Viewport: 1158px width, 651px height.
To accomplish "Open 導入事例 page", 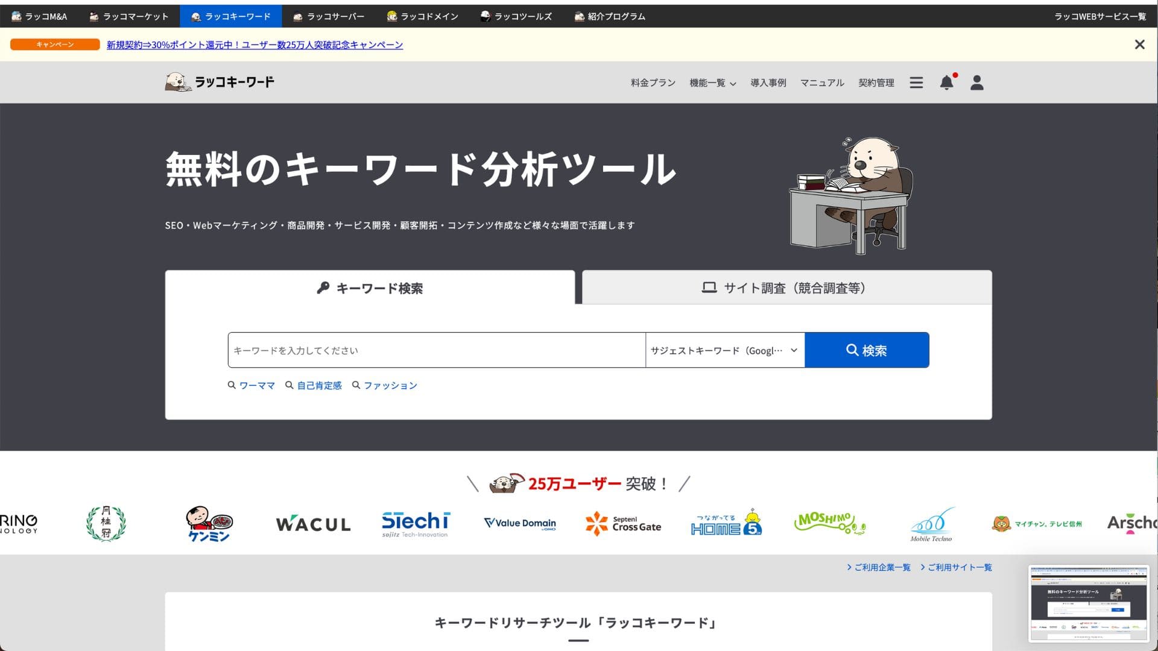I will [768, 83].
